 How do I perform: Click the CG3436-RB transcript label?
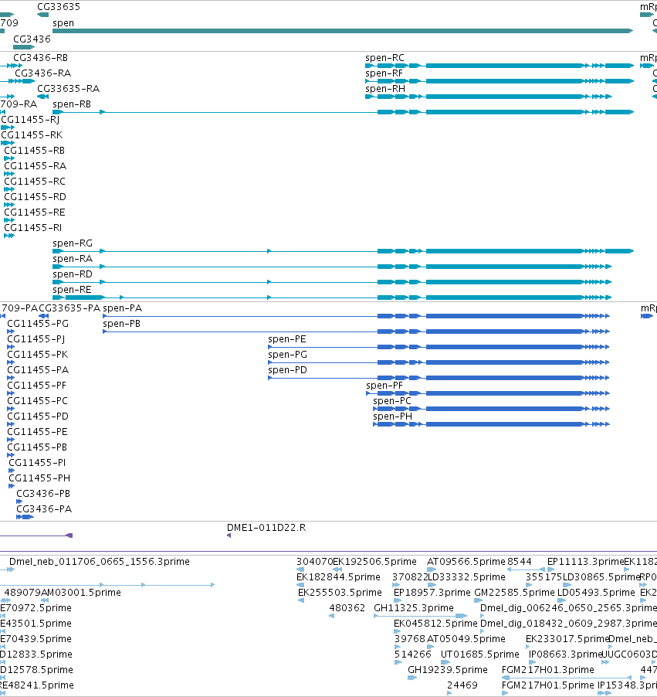pyautogui.click(x=40, y=58)
